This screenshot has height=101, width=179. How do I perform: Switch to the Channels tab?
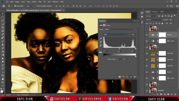tap(155, 12)
